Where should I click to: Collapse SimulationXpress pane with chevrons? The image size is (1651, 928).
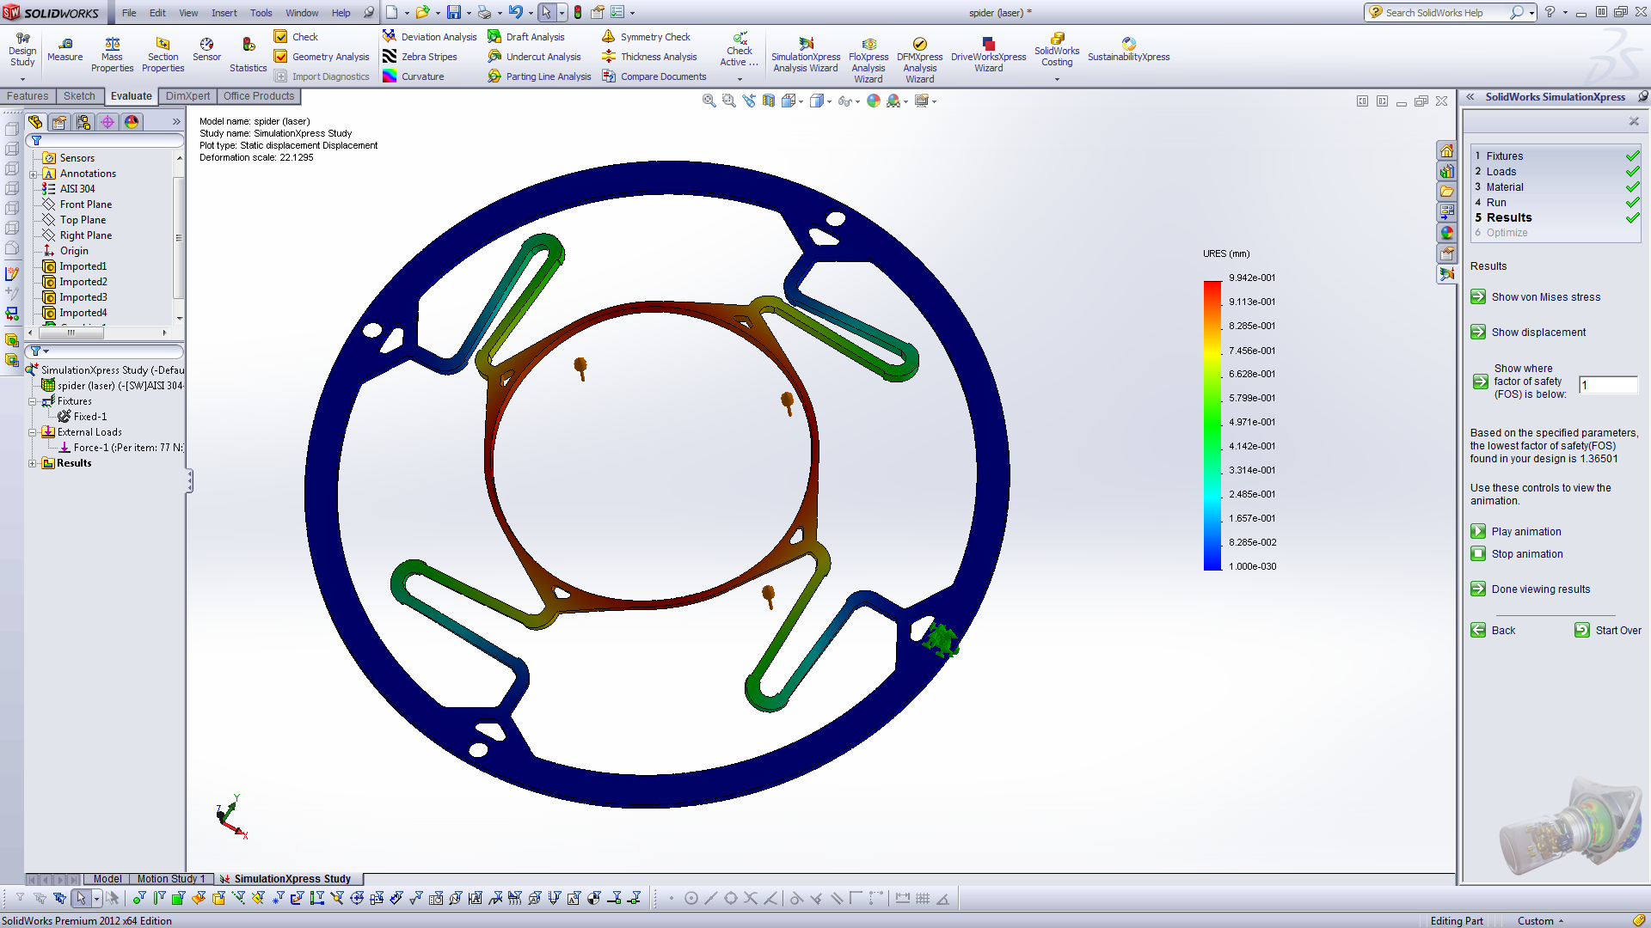point(1470,97)
